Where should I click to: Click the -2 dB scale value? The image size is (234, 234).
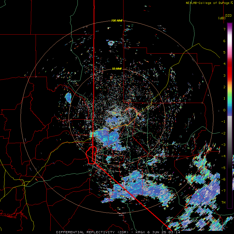pos(223,133)
